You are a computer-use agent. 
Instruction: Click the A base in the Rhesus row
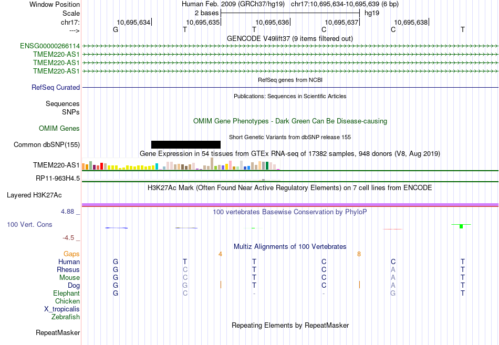(393, 269)
